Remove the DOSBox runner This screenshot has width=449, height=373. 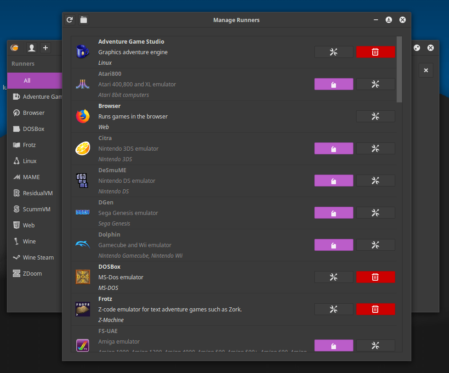coord(375,277)
